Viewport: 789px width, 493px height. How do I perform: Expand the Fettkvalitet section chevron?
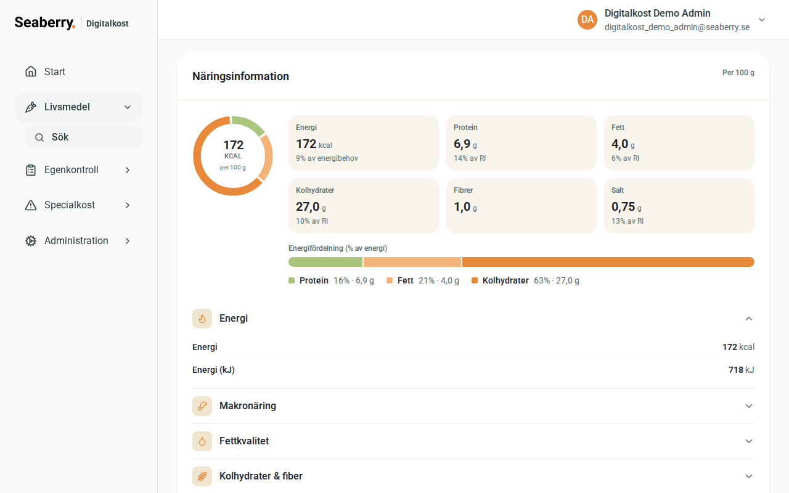(x=749, y=441)
